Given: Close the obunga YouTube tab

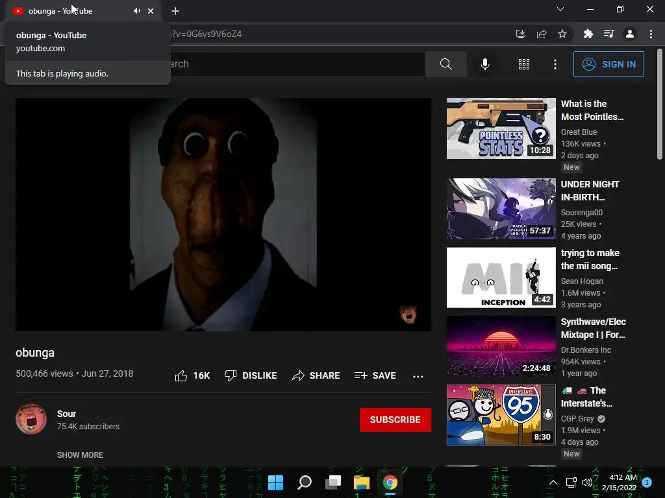Looking at the screenshot, I should point(151,11).
